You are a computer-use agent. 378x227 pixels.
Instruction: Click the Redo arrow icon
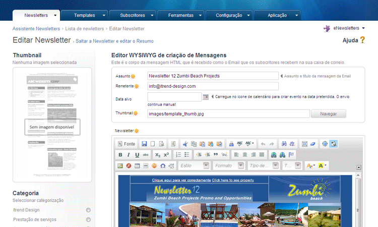(272, 144)
